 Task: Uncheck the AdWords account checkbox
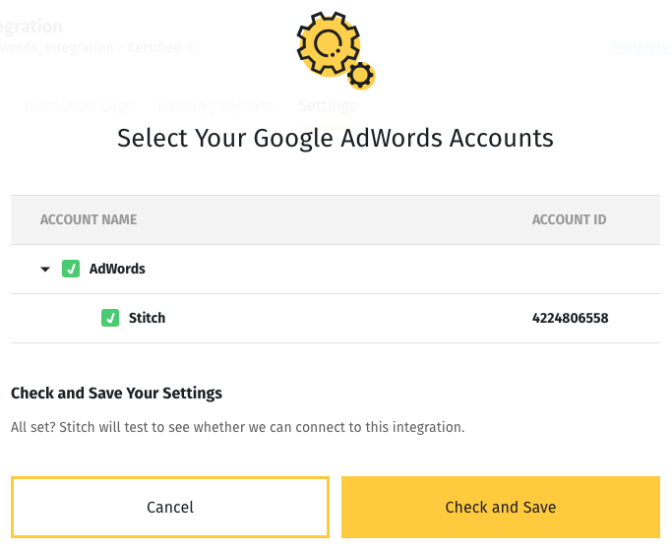[x=71, y=269]
